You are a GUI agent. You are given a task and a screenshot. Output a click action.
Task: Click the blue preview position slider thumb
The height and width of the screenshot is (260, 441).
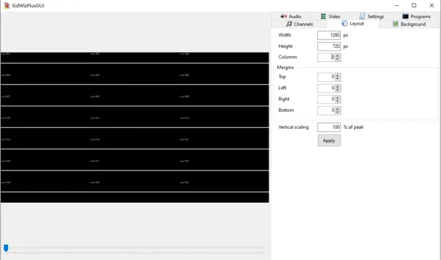(x=6, y=248)
